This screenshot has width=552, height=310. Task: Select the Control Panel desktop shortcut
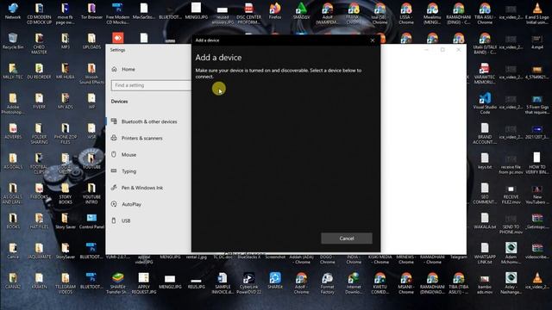[x=91, y=220]
